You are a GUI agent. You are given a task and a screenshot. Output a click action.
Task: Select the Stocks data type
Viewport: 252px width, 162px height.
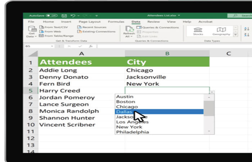tap(198, 31)
